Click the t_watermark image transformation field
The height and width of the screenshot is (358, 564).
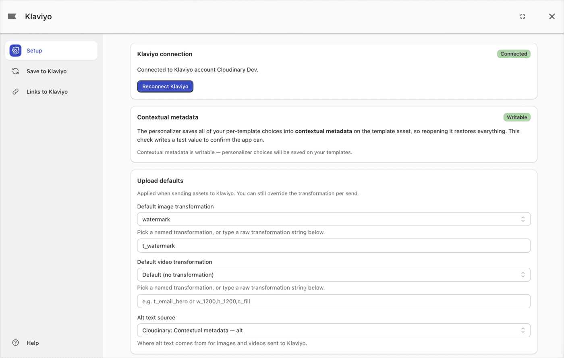334,246
